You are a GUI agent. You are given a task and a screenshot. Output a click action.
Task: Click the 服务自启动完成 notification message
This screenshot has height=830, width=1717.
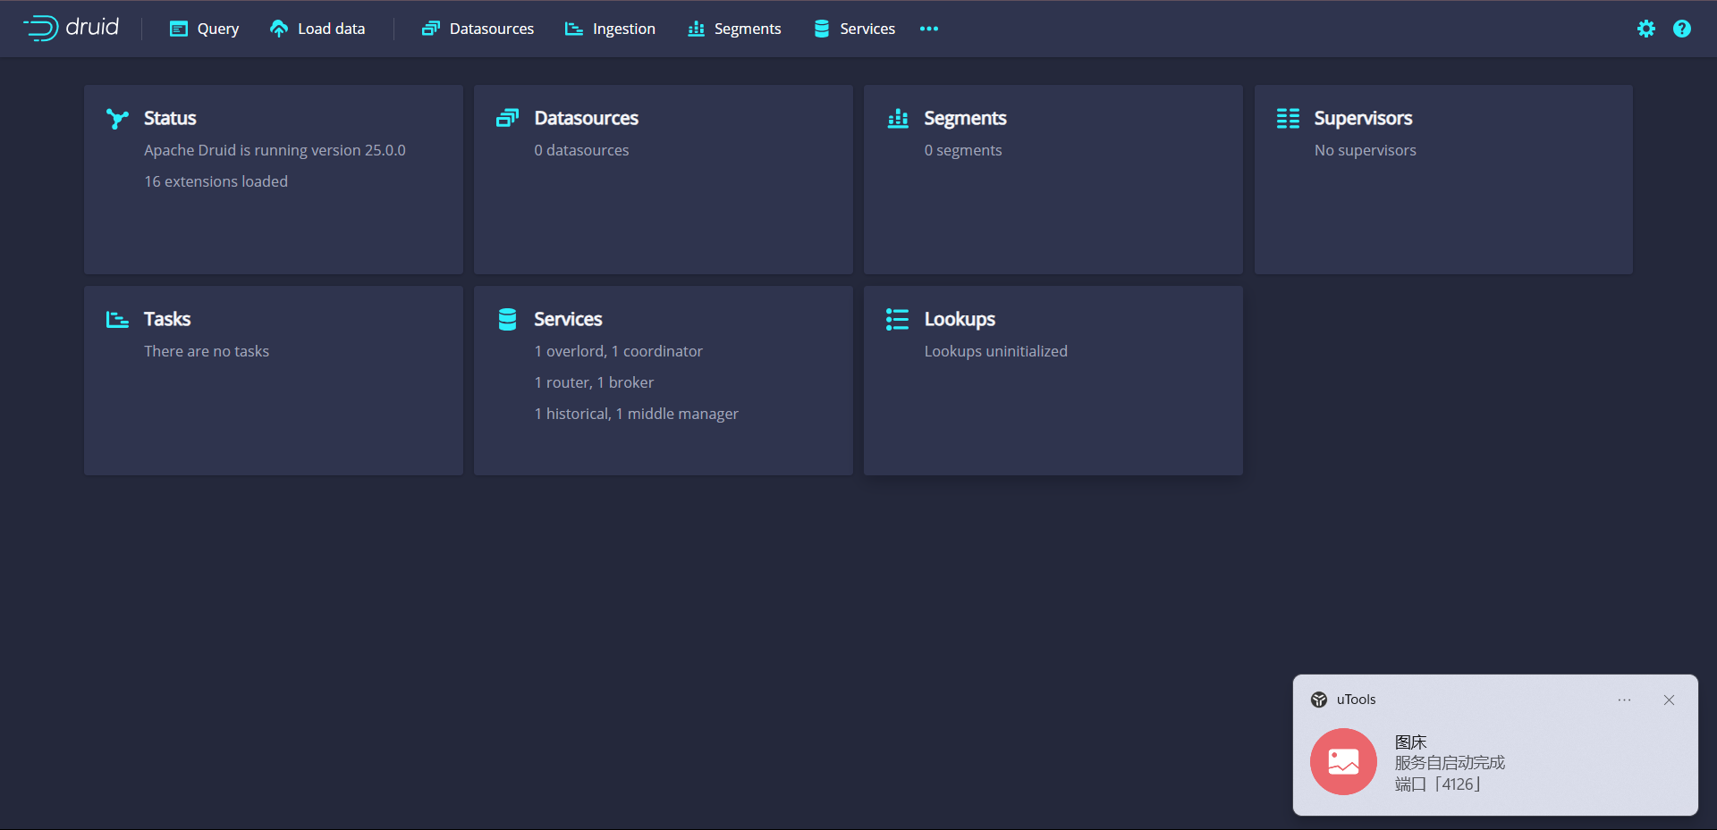click(x=1450, y=763)
